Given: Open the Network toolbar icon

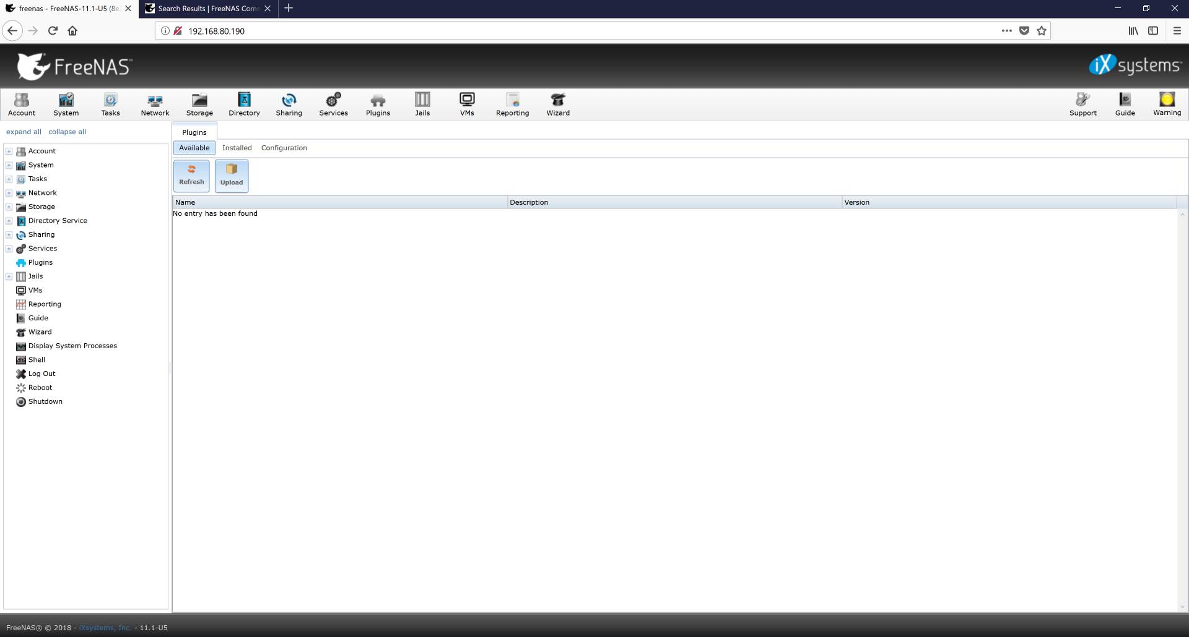Looking at the screenshot, I should pos(155,105).
